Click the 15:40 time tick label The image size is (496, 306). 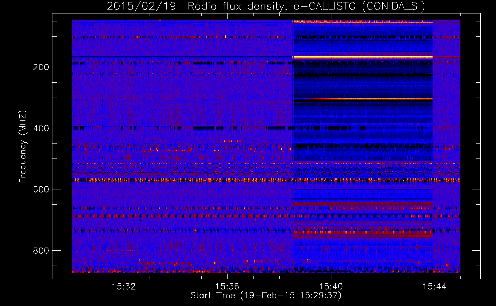click(x=331, y=287)
